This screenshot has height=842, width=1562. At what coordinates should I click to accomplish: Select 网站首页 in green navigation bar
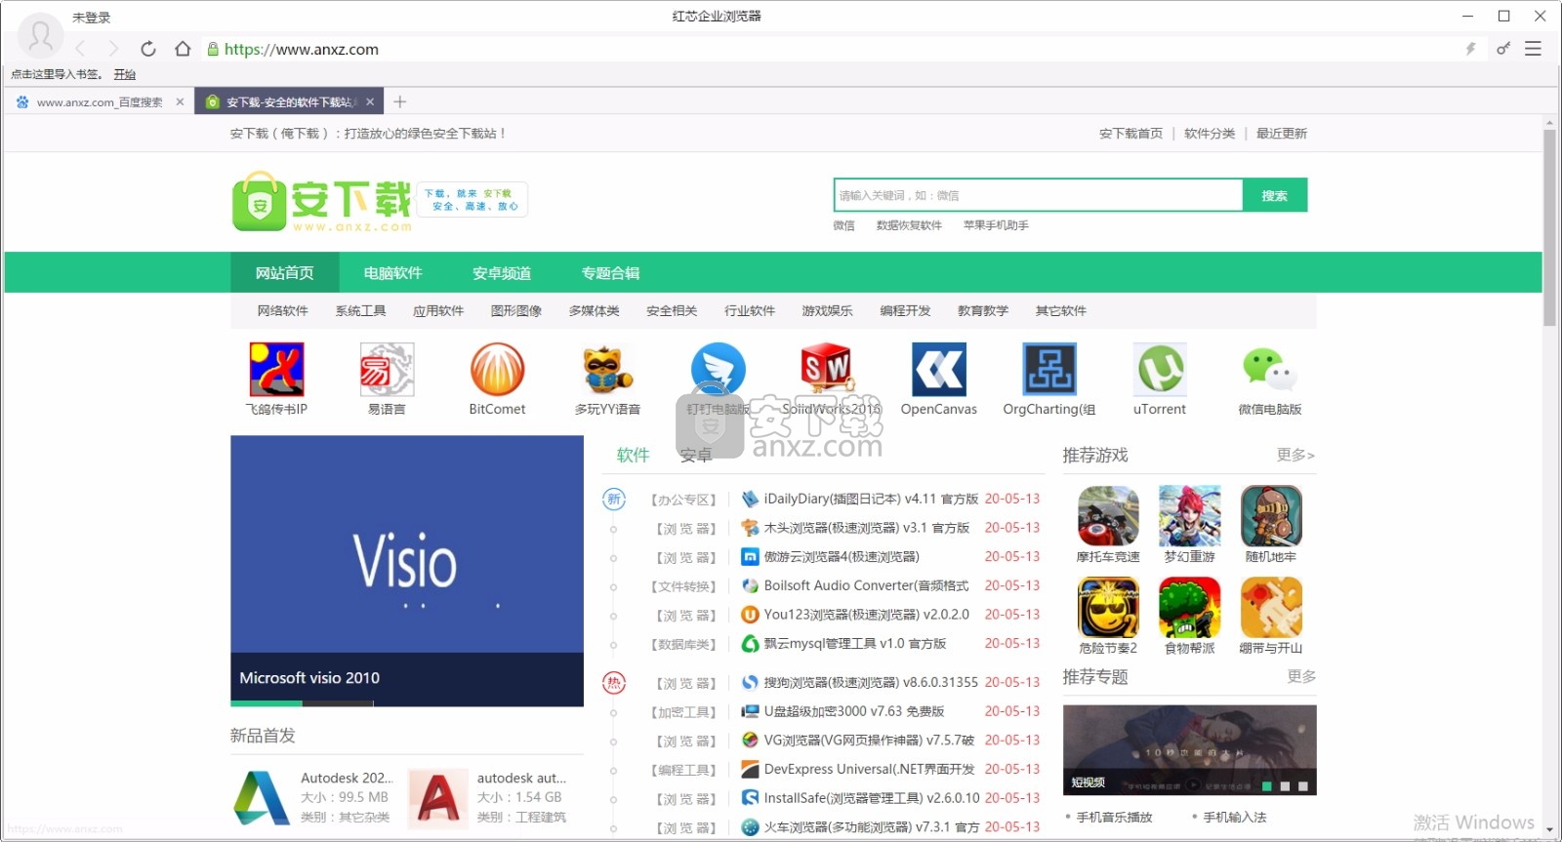pyautogui.click(x=284, y=273)
